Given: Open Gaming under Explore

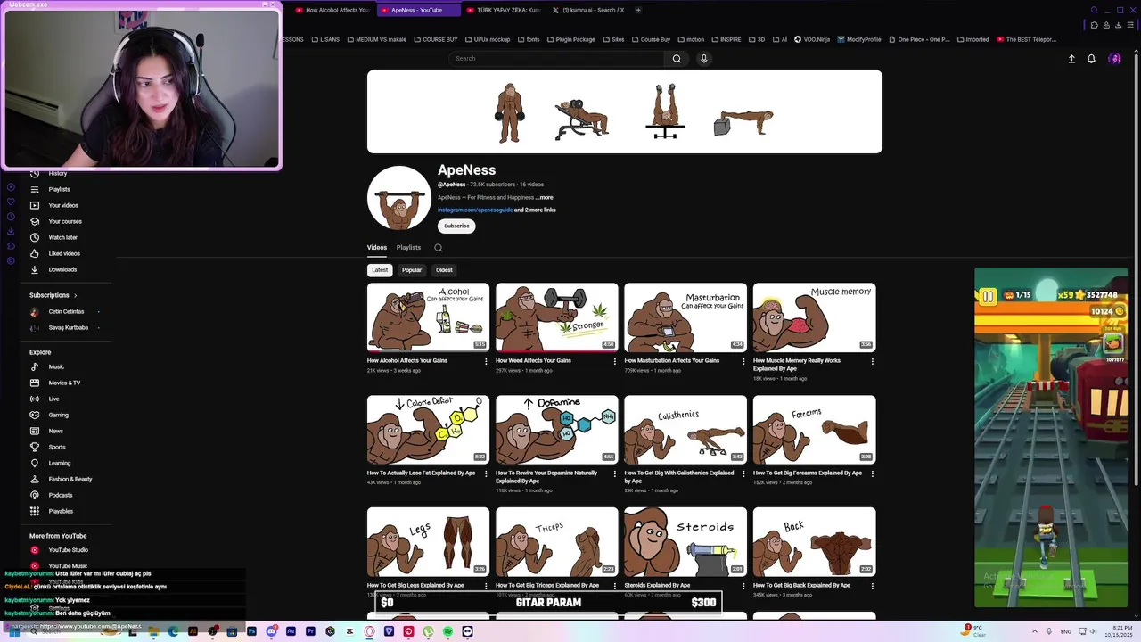Looking at the screenshot, I should (x=58, y=415).
